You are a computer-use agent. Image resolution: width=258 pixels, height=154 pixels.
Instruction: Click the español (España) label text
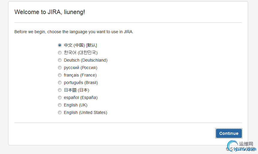tap(81, 97)
